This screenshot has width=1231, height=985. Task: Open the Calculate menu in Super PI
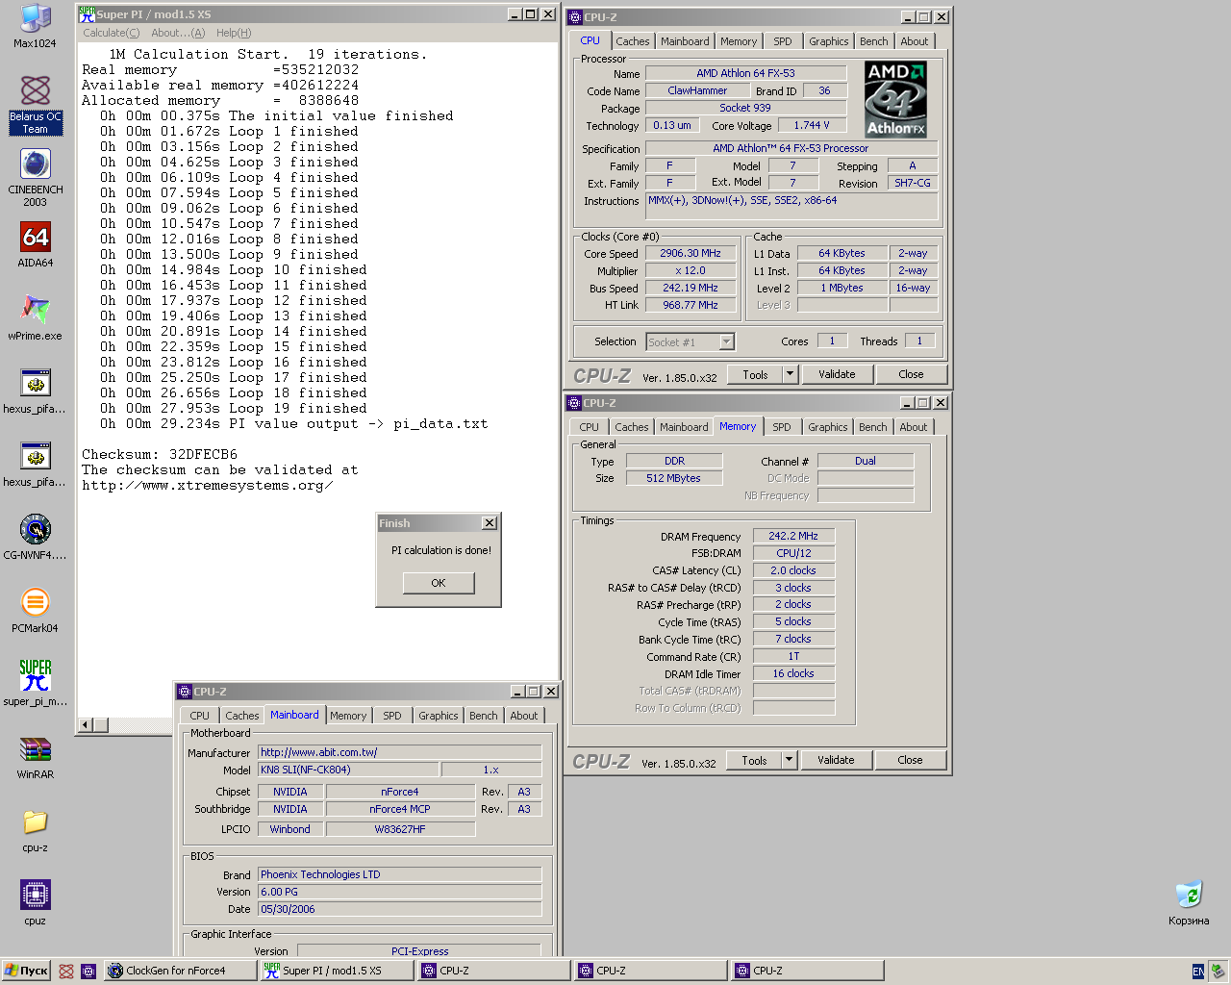click(111, 33)
